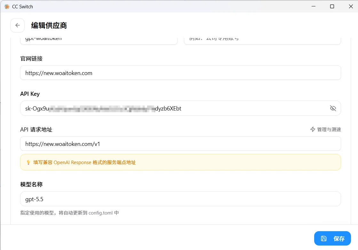Click the config.toml helper text below model name
The height and width of the screenshot is (250, 358).
pos(69,213)
